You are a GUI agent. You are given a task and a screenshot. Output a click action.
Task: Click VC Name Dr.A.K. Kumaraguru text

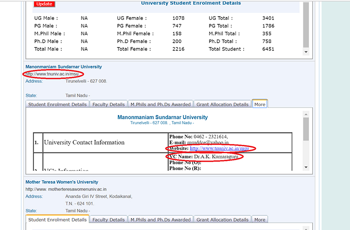(204, 157)
